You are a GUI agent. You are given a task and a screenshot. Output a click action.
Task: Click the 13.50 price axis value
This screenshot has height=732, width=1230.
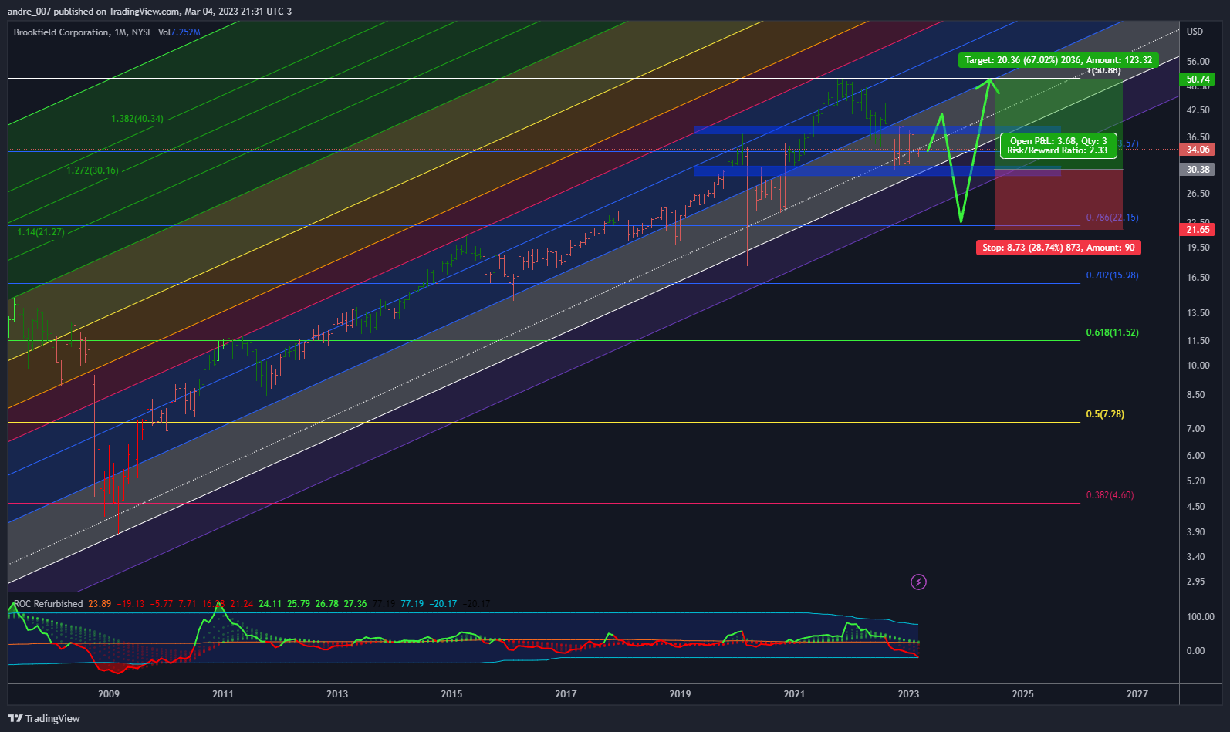click(1198, 313)
